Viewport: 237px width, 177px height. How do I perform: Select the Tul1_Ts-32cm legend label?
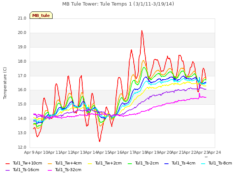pos(68,170)
